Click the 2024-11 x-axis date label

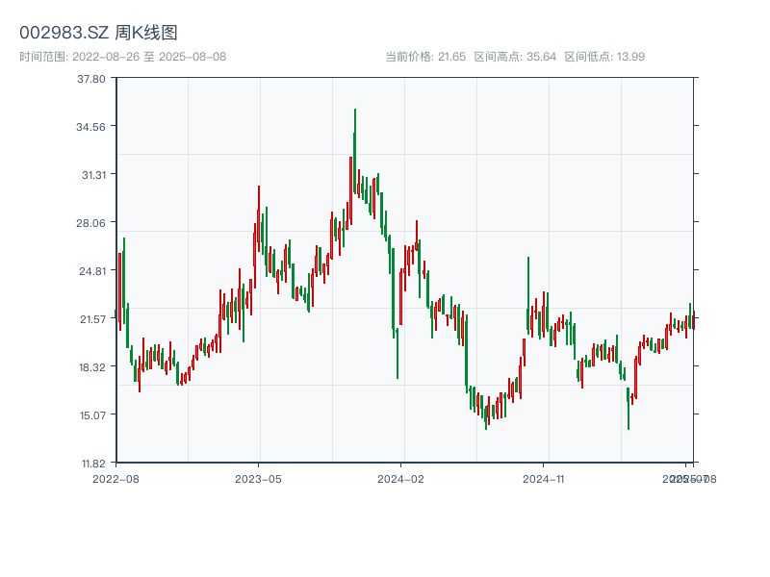pyautogui.click(x=545, y=478)
